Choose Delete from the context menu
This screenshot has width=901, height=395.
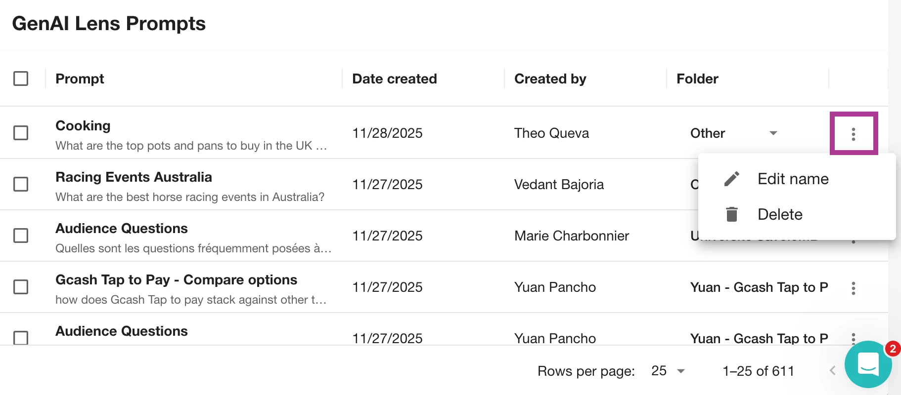click(x=780, y=214)
